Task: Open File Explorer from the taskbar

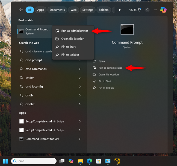Action: pos(80,161)
